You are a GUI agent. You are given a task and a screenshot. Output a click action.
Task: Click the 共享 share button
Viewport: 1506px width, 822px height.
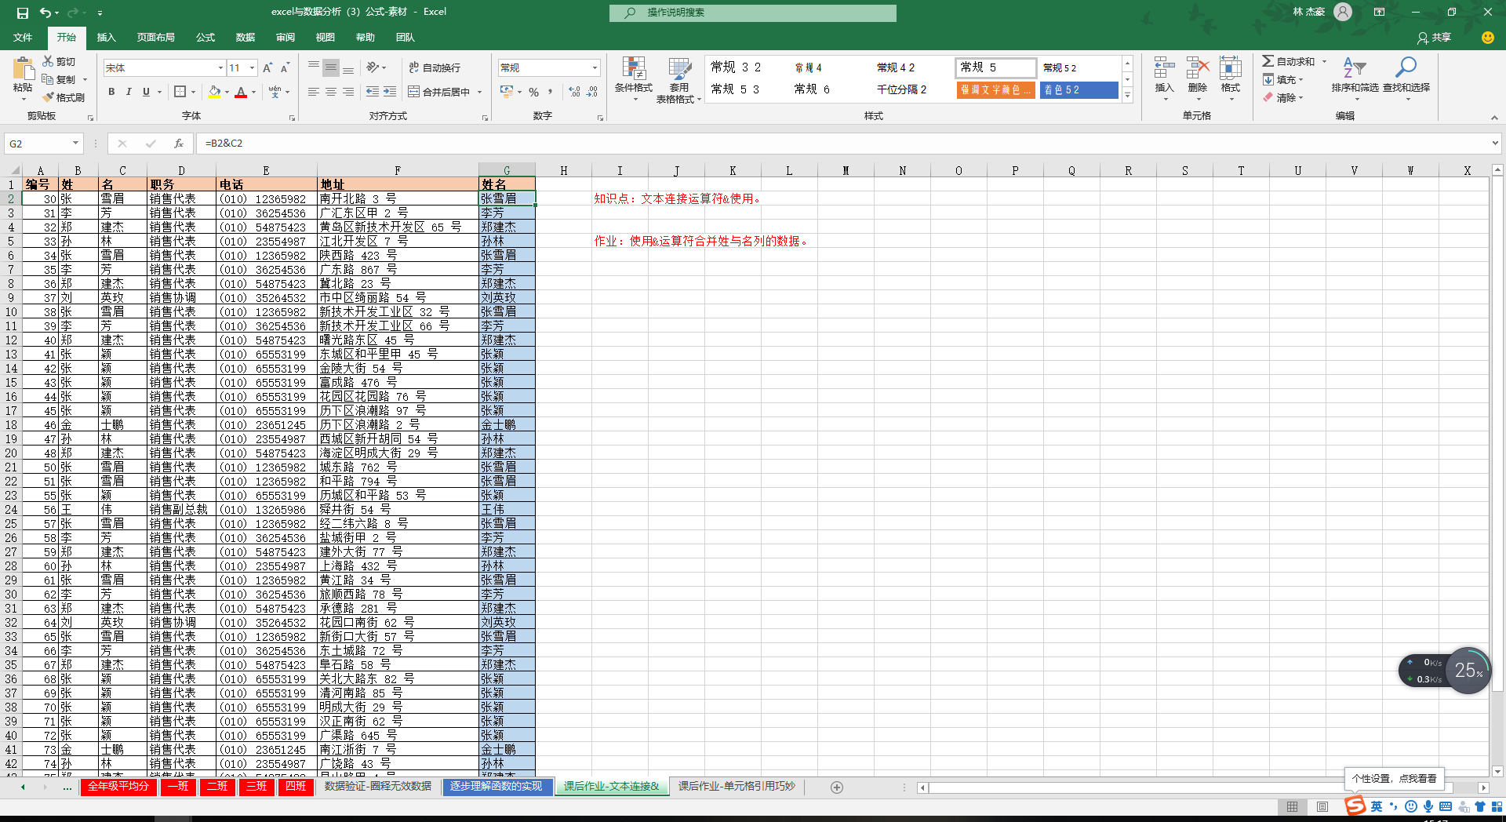[1435, 38]
